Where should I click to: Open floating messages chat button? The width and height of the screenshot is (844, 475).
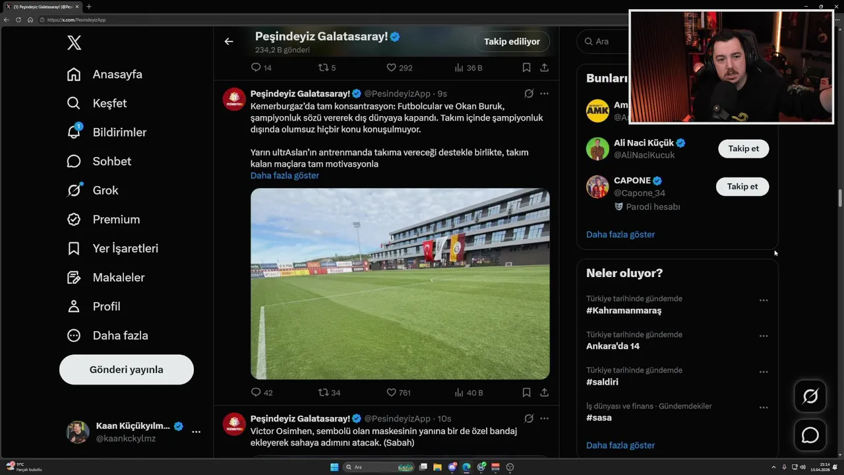[810, 435]
